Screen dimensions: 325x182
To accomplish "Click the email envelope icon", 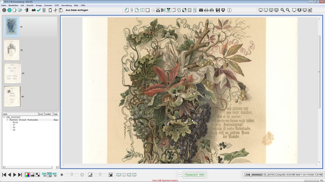I will coord(201,10).
